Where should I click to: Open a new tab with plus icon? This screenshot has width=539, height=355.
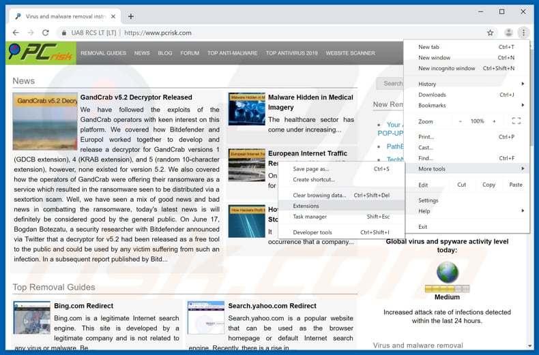pos(131,16)
